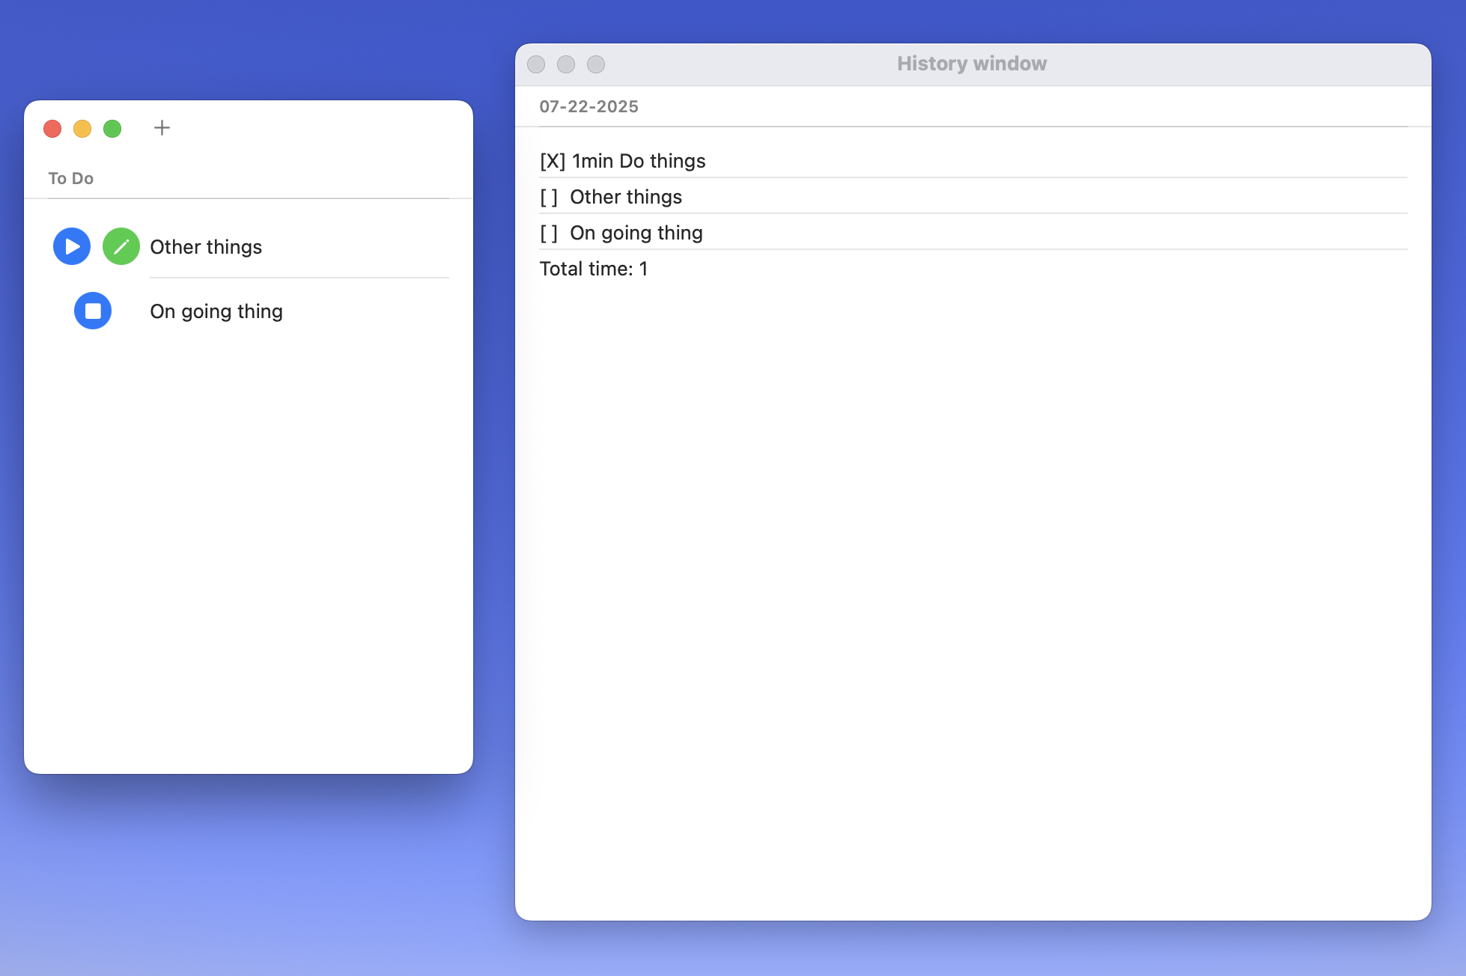Click the On going thing task name
The image size is (1466, 976).
tap(216, 311)
